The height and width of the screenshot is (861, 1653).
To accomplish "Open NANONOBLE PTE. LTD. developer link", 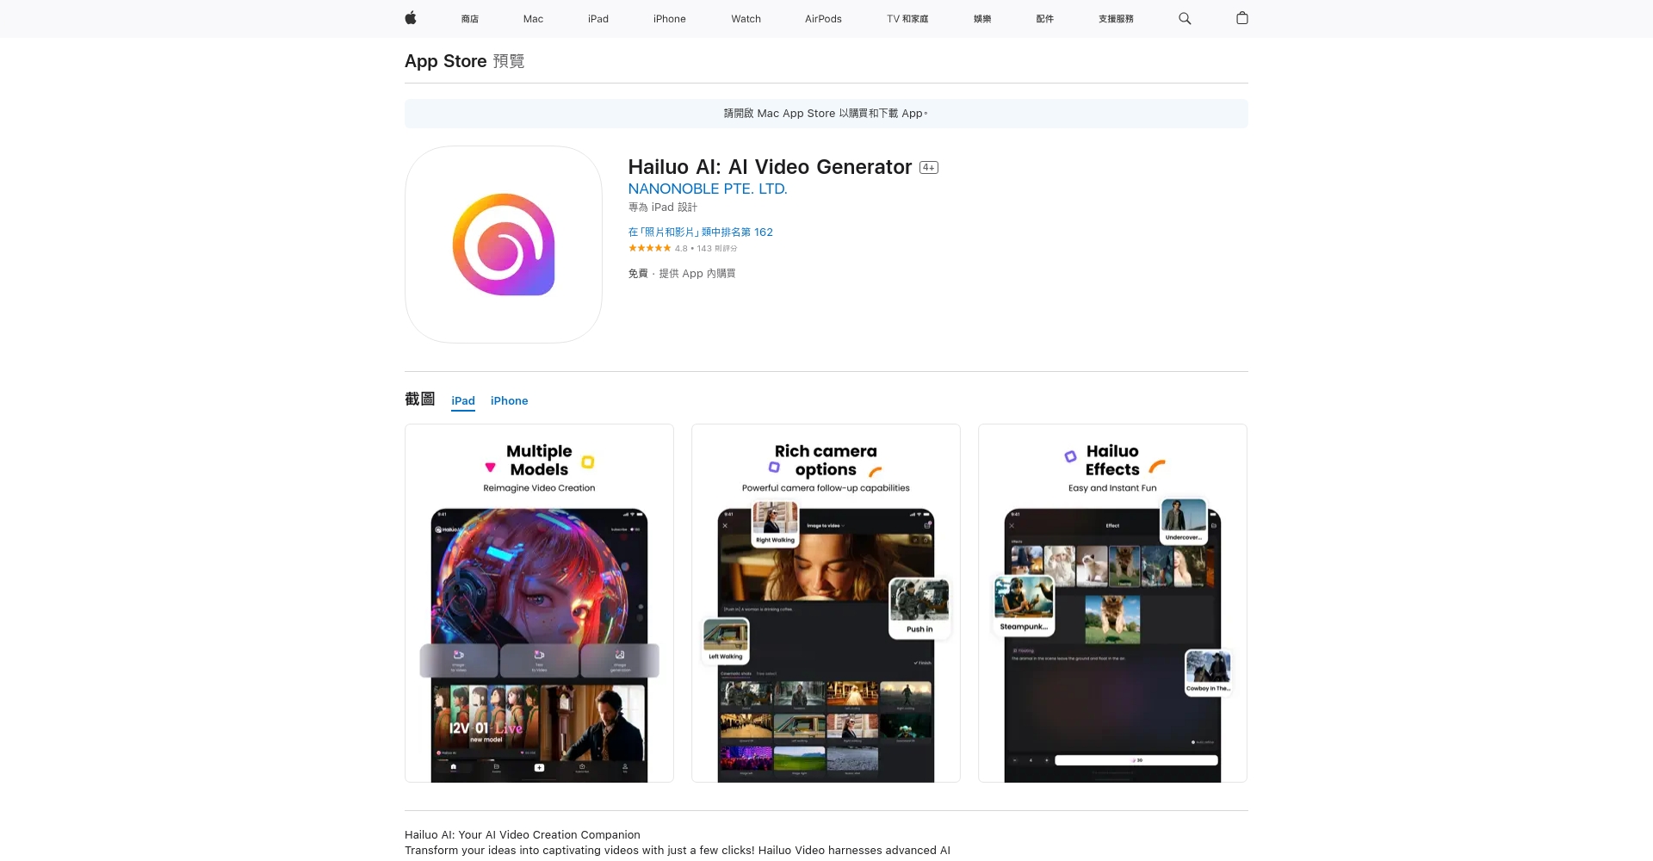I will (708, 189).
